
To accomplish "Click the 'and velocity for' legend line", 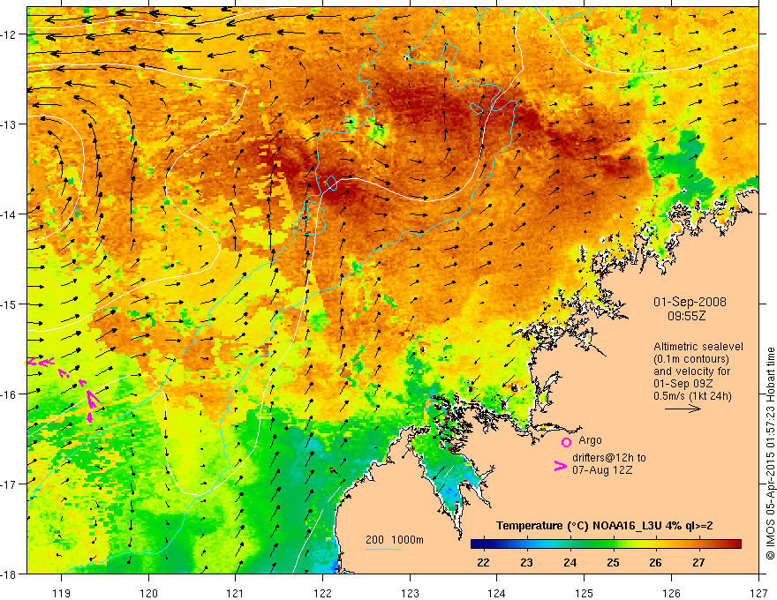I will (691, 371).
